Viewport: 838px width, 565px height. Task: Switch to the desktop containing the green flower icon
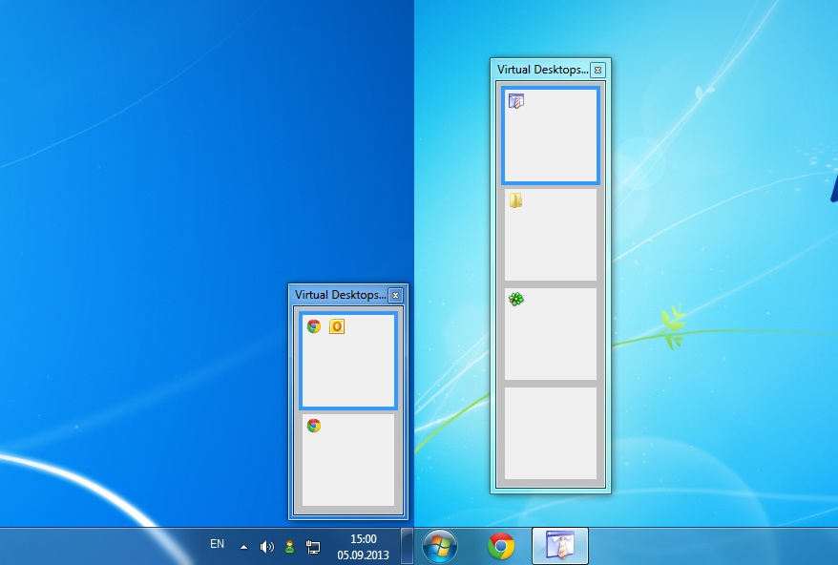(551, 334)
